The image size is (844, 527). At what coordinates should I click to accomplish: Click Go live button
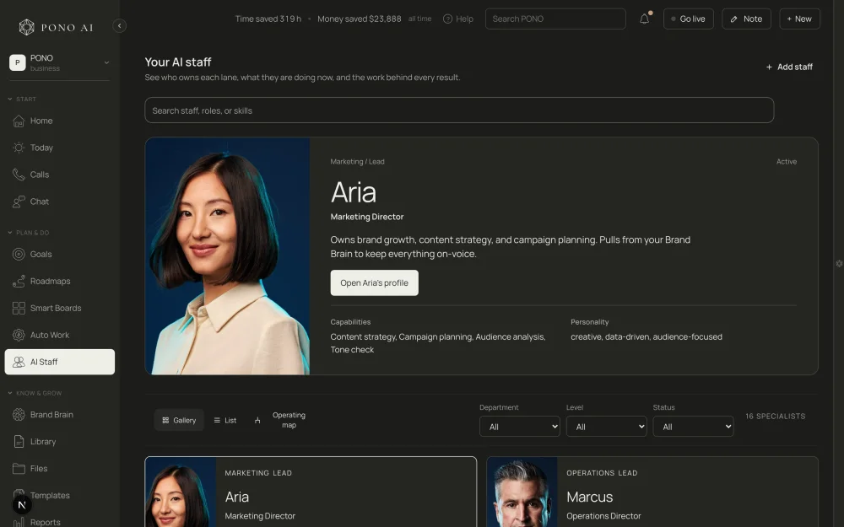coord(688,19)
